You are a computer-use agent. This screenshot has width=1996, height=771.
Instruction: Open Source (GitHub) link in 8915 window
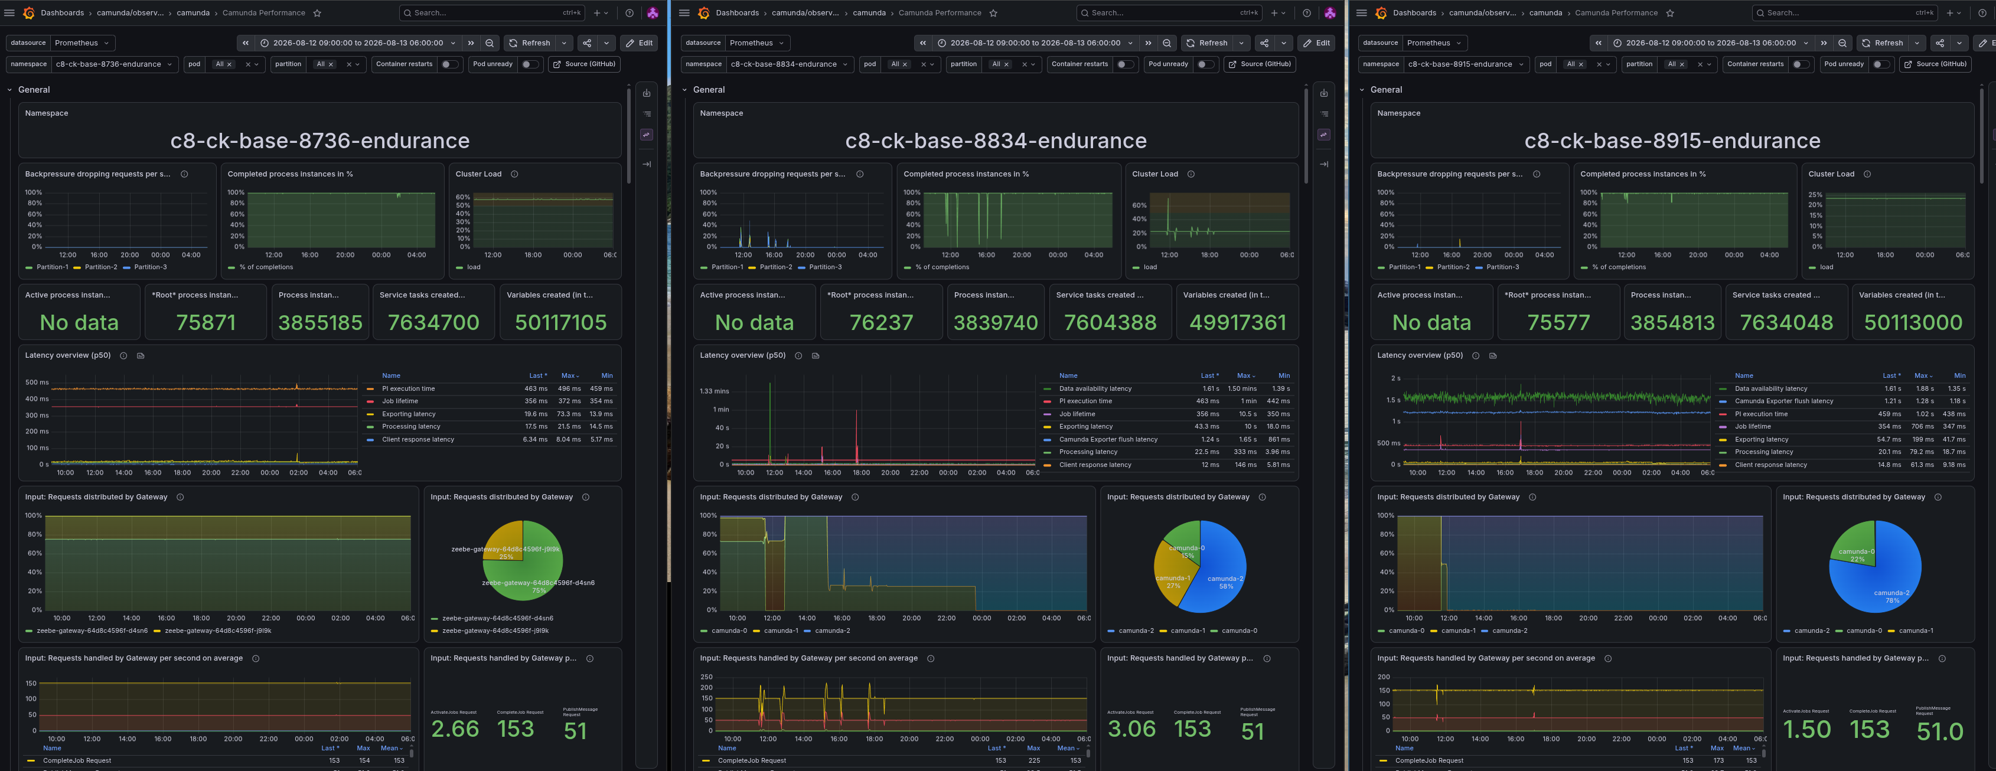pyautogui.click(x=1936, y=65)
